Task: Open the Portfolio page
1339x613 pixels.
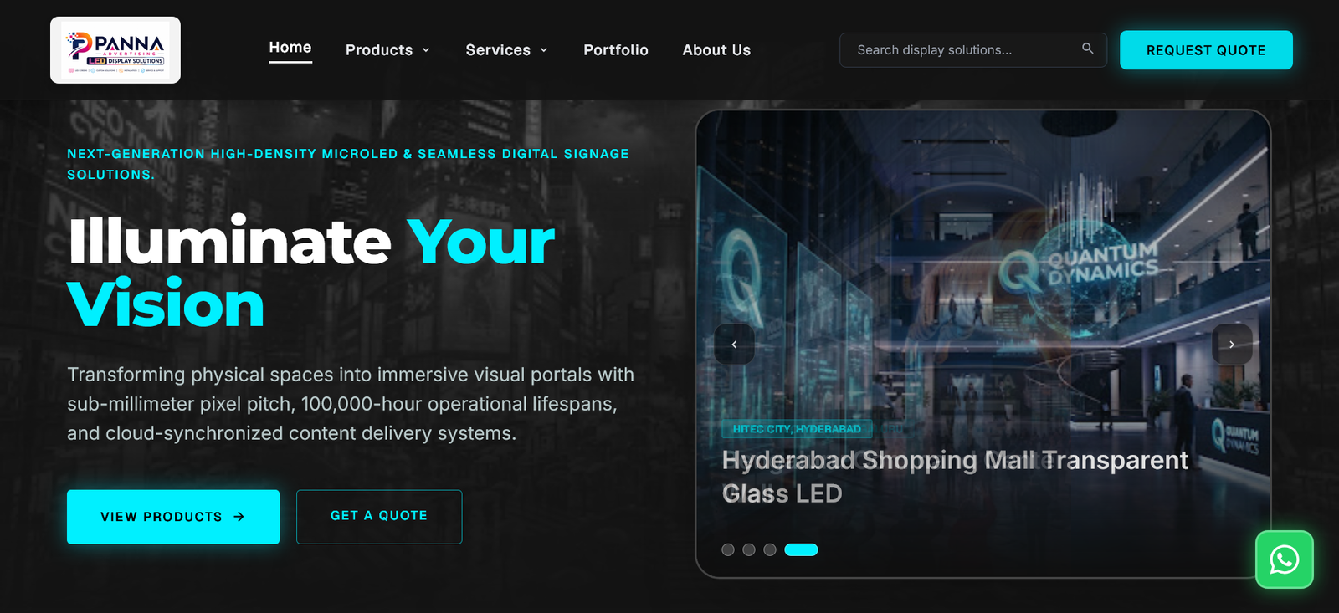Action: click(x=616, y=50)
